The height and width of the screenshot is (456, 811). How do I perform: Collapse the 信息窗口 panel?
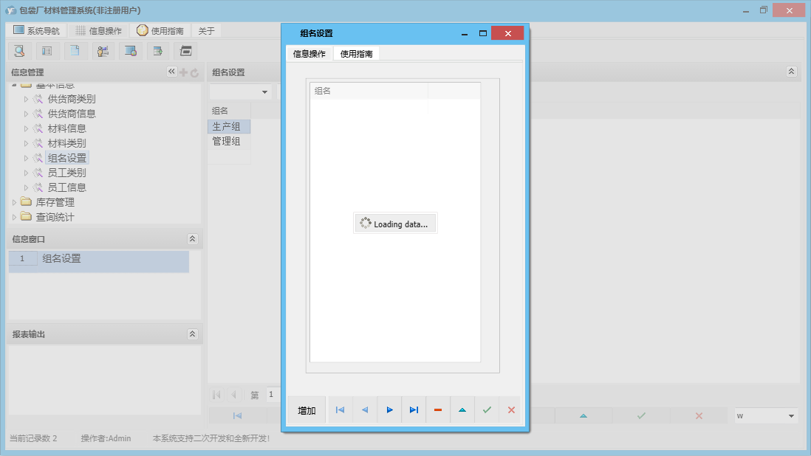click(x=192, y=238)
